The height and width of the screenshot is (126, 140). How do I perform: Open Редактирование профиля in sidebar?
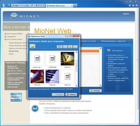click(x=18, y=43)
